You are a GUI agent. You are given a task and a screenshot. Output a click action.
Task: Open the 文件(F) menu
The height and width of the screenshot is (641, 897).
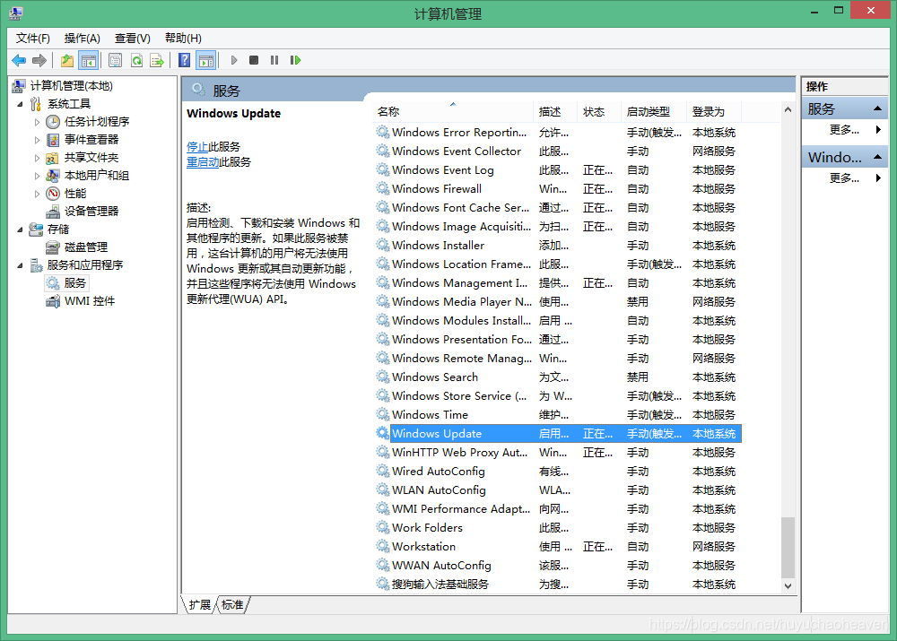[x=32, y=39]
